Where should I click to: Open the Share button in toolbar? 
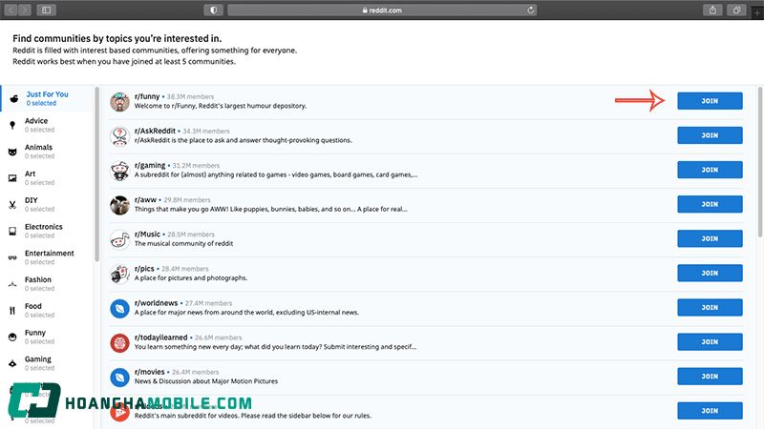click(712, 10)
